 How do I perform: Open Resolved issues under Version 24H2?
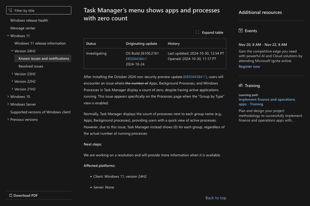click(x=31, y=66)
